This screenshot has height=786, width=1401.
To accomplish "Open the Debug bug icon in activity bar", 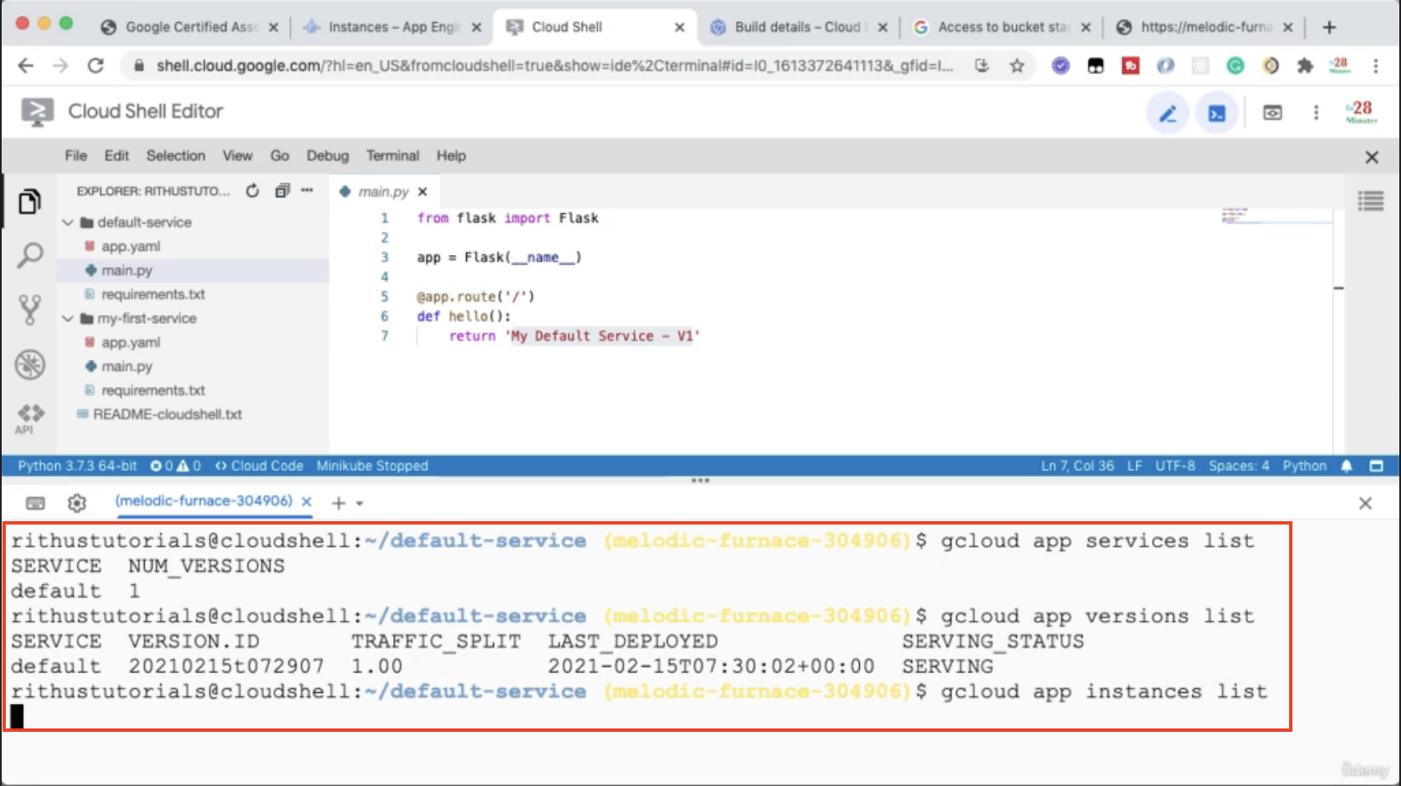I will click(30, 364).
